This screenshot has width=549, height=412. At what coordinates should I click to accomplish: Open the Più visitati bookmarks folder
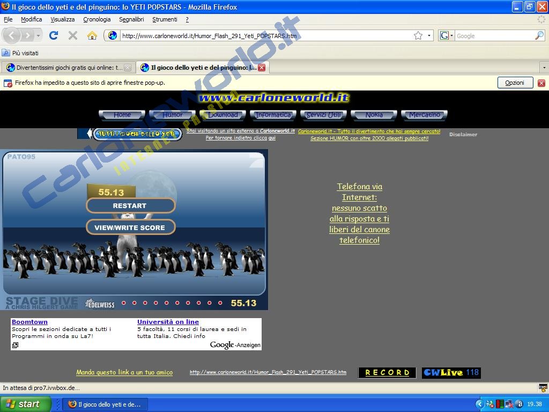[20, 53]
